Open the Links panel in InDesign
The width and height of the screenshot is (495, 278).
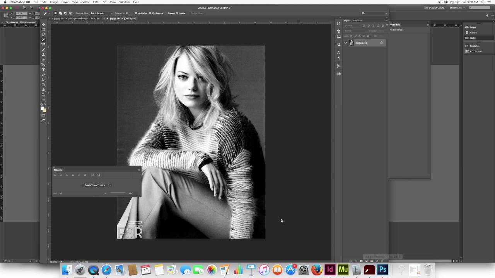pos(479,38)
